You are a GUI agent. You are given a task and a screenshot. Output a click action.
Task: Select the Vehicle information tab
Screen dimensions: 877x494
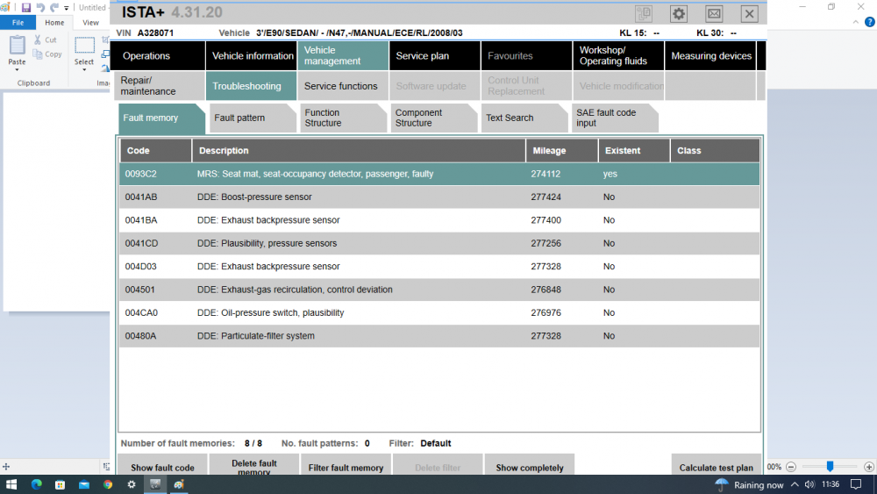coord(251,56)
